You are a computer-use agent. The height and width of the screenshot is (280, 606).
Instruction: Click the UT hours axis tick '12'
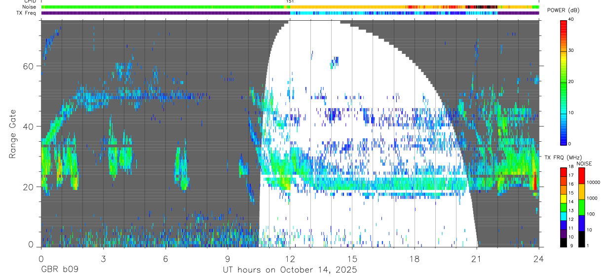[x=290, y=258]
